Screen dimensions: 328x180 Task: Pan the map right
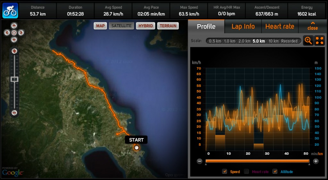click(21, 33)
